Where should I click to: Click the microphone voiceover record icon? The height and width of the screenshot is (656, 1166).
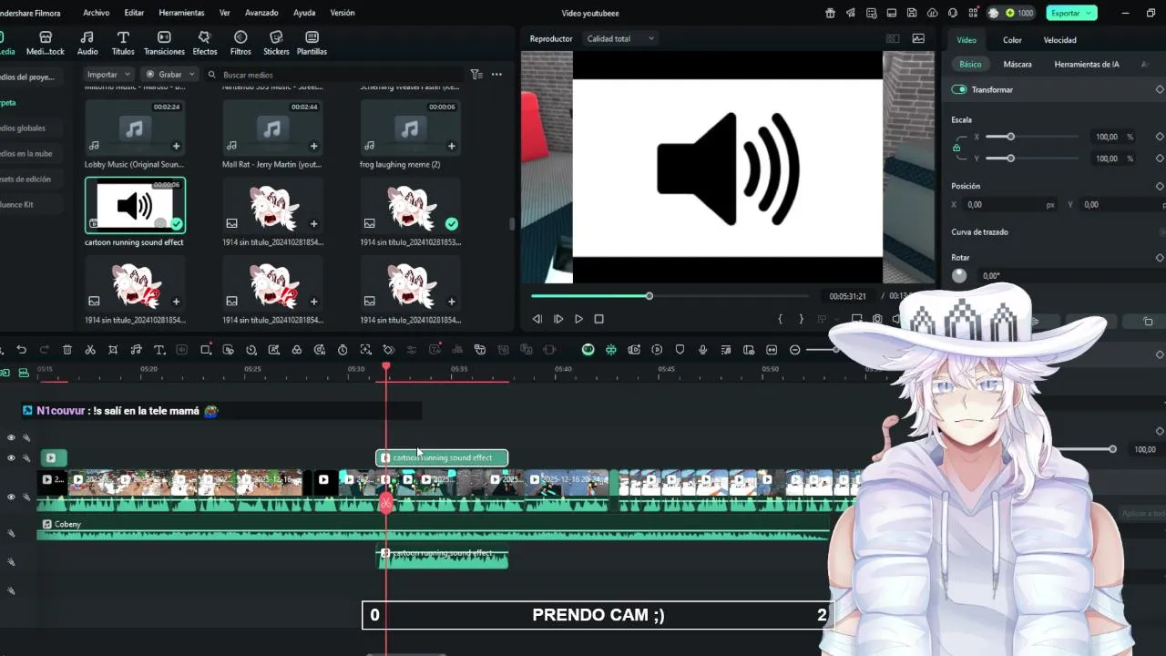[702, 350]
